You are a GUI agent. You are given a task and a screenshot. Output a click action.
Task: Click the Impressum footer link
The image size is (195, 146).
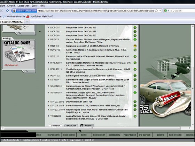tap(75, 140)
